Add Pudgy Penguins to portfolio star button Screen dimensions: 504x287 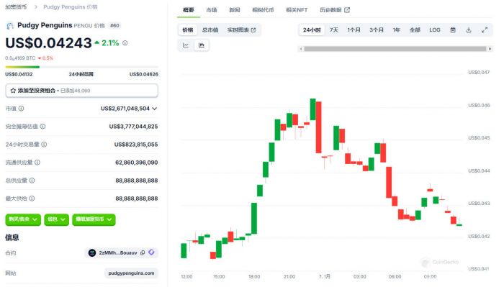click(81, 91)
